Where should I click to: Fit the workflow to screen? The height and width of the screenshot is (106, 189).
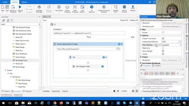[x=133, y=91]
